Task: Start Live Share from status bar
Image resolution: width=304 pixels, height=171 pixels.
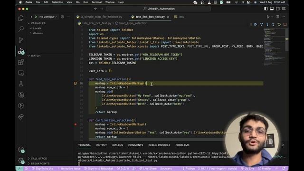Action: coord(148,169)
